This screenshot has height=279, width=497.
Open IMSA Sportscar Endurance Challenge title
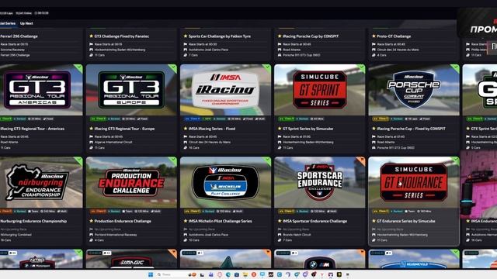pos(315,221)
